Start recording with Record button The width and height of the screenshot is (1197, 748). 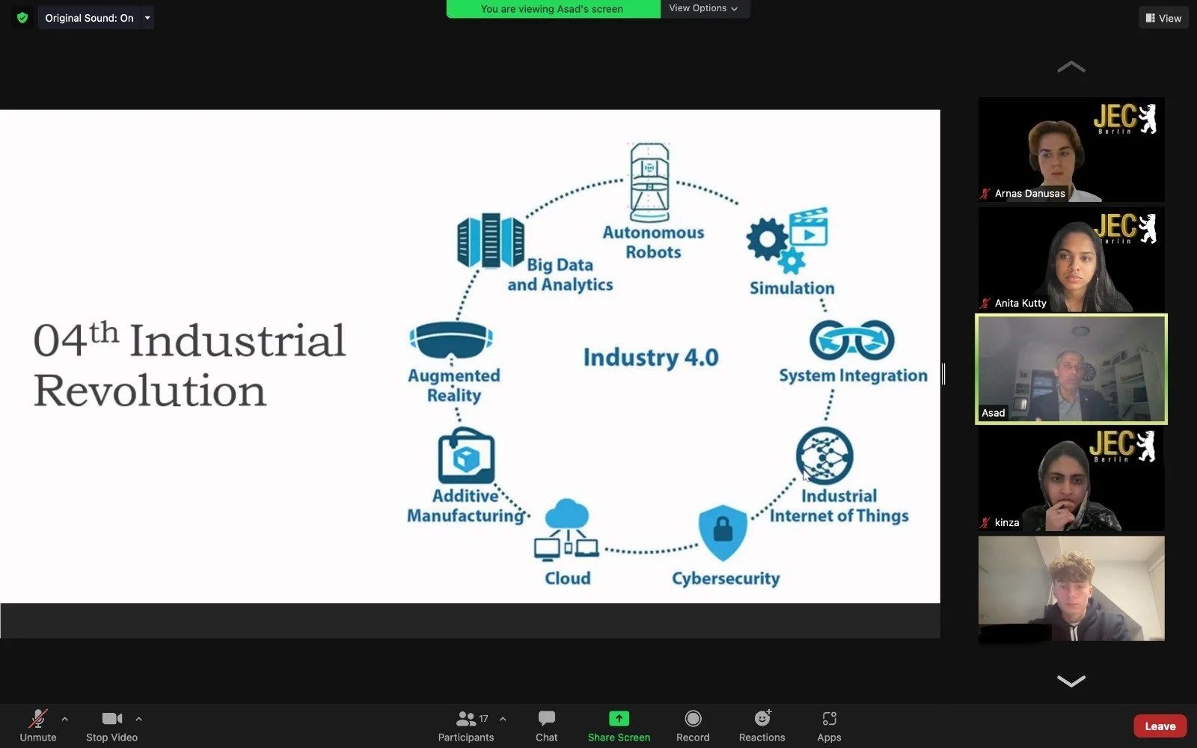[693, 726]
